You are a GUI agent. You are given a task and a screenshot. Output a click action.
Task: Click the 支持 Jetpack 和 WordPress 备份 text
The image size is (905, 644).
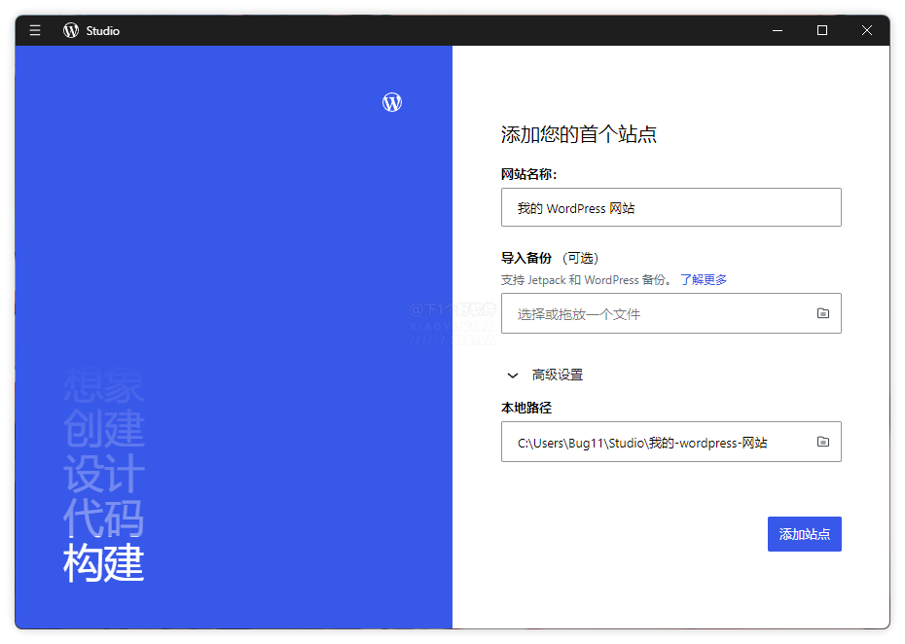click(x=586, y=280)
